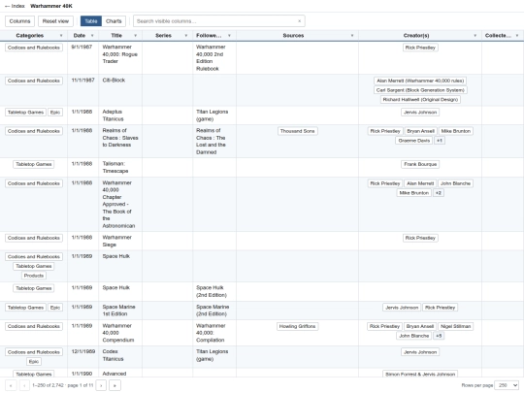This screenshot has width=524, height=393.
Task: Open the Followed-by column filter arrow
Action: click(x=229, y=36)
